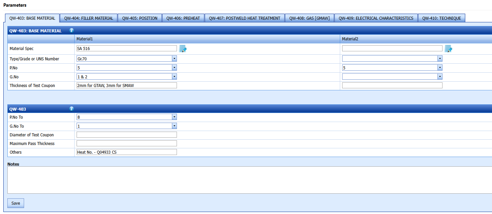
Task: Click the Save button
Action: pyautogui.click(x=16, y=203)
